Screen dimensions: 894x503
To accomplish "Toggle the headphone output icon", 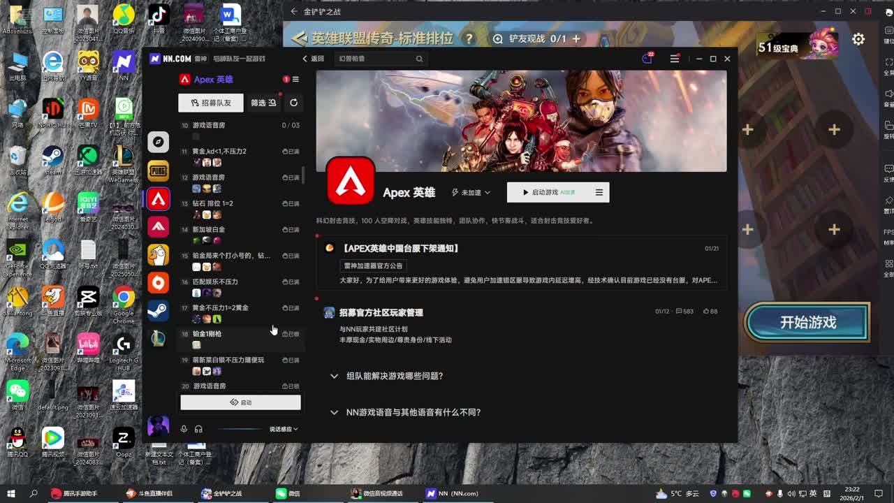I will pyautogui.click(x=198, y=429).
